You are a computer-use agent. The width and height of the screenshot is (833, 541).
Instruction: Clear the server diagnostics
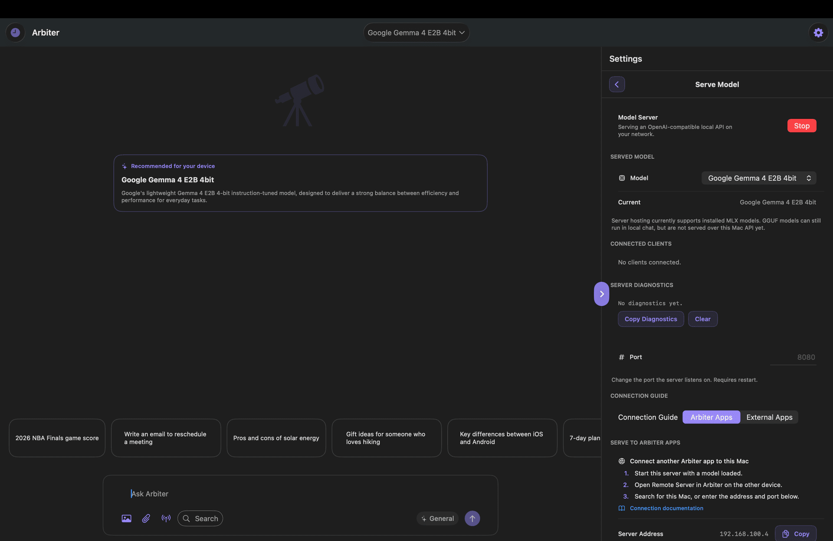click(702, 319)
